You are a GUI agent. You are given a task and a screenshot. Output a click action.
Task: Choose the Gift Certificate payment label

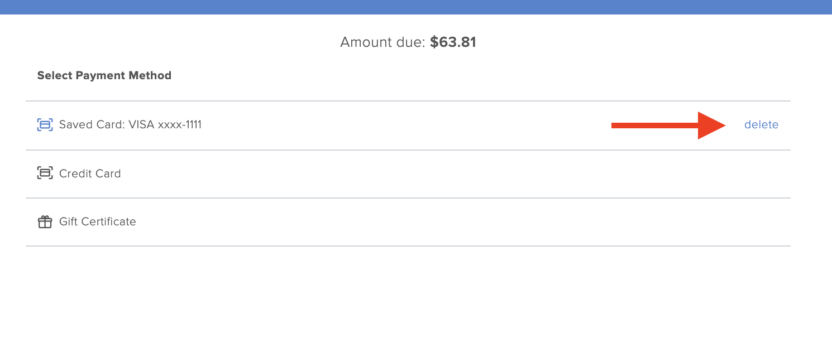pyautogui.click(x=98, y=221)
